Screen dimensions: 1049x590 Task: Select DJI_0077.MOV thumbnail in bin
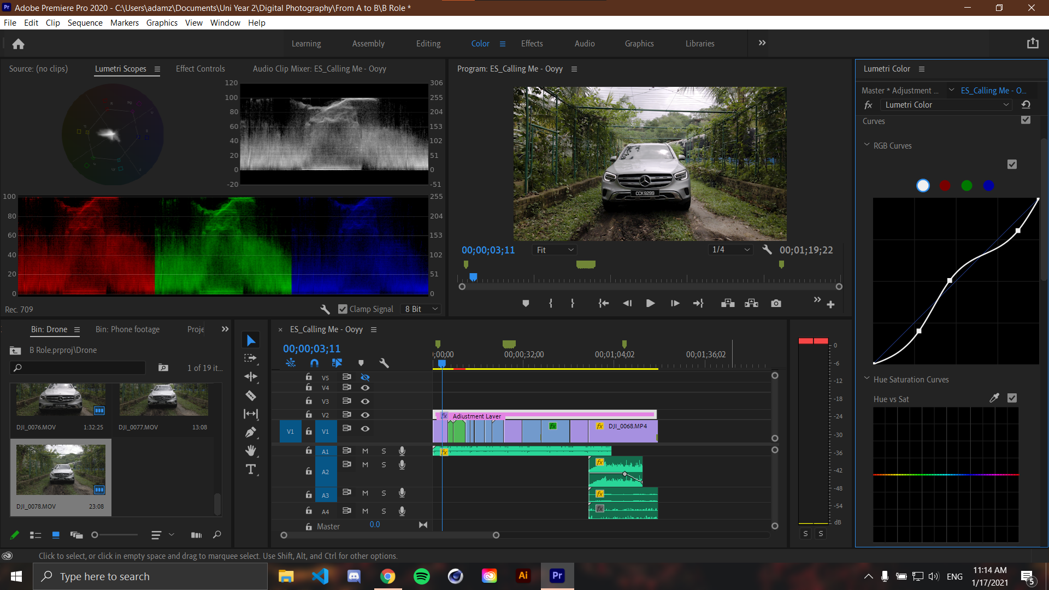163,400
